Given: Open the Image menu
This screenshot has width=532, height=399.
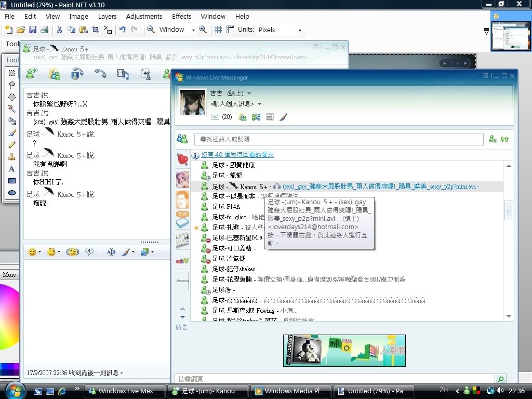Looking at the screenshot, I should (79, 16).
